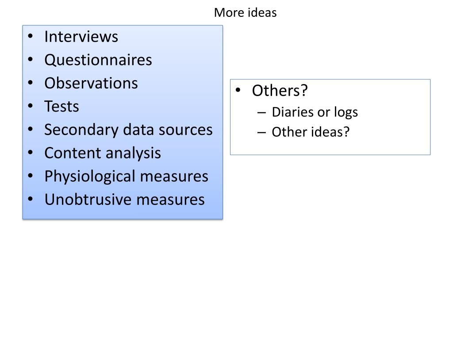Click the bullet dot before 'Interviews'

(30, 37)
